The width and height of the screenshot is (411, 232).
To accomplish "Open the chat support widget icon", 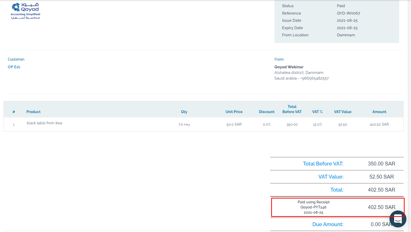I will pyautogui.click(x=398, y=219).
